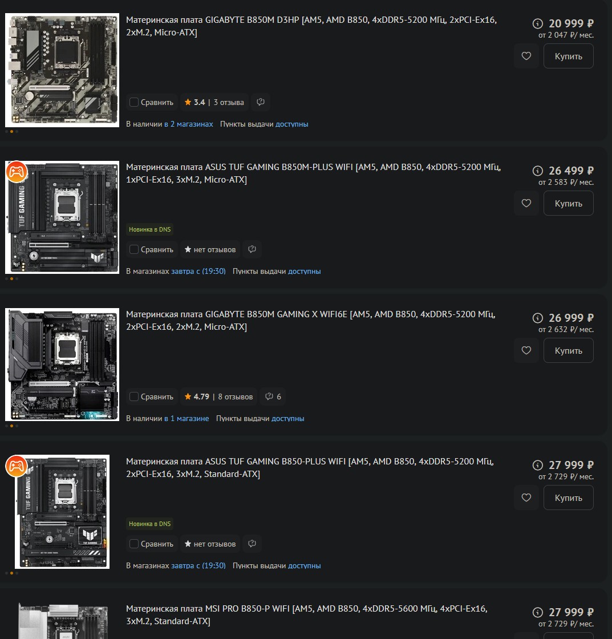This screenshot has width=612, height=639.
Task: Open the 4.79 rating with 8 reviews
Action: point(218,397)
